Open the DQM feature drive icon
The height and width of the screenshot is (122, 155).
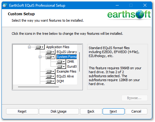[x=50, y=81]
